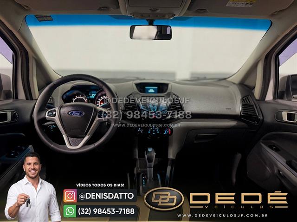297x222 pixels.
Task: Select the (32) 98453-7188 WhatsApp number
Action: point(106,211)
